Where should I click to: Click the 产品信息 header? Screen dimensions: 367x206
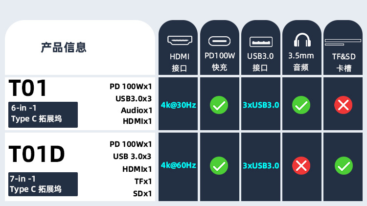[x=64, y=47]
